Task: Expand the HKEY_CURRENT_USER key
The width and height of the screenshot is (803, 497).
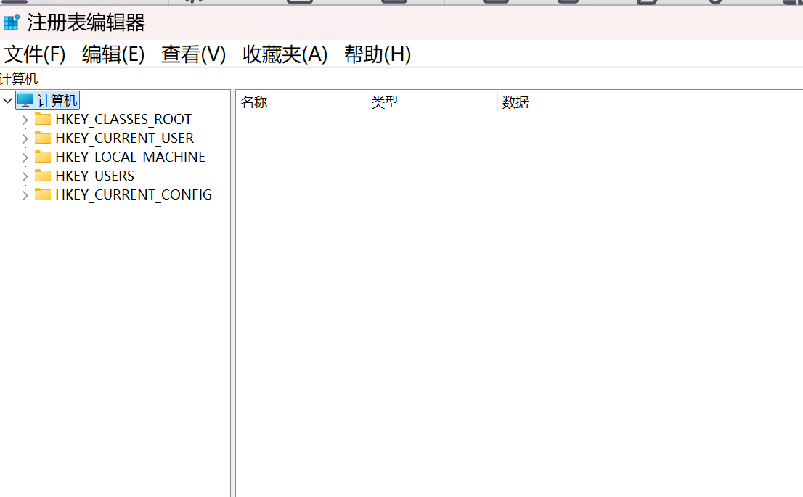Action: click(25, 139)
